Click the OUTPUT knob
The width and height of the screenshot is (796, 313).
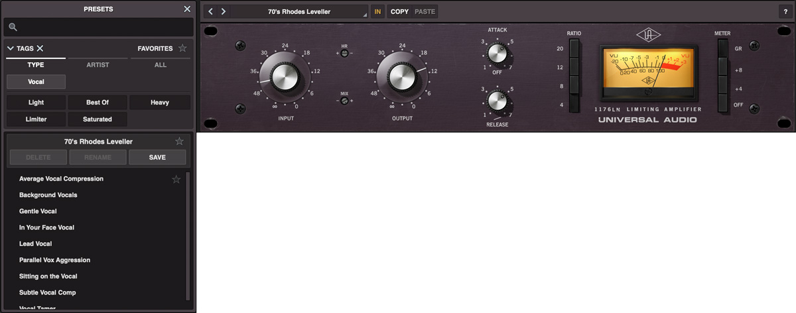coord(402,77)
